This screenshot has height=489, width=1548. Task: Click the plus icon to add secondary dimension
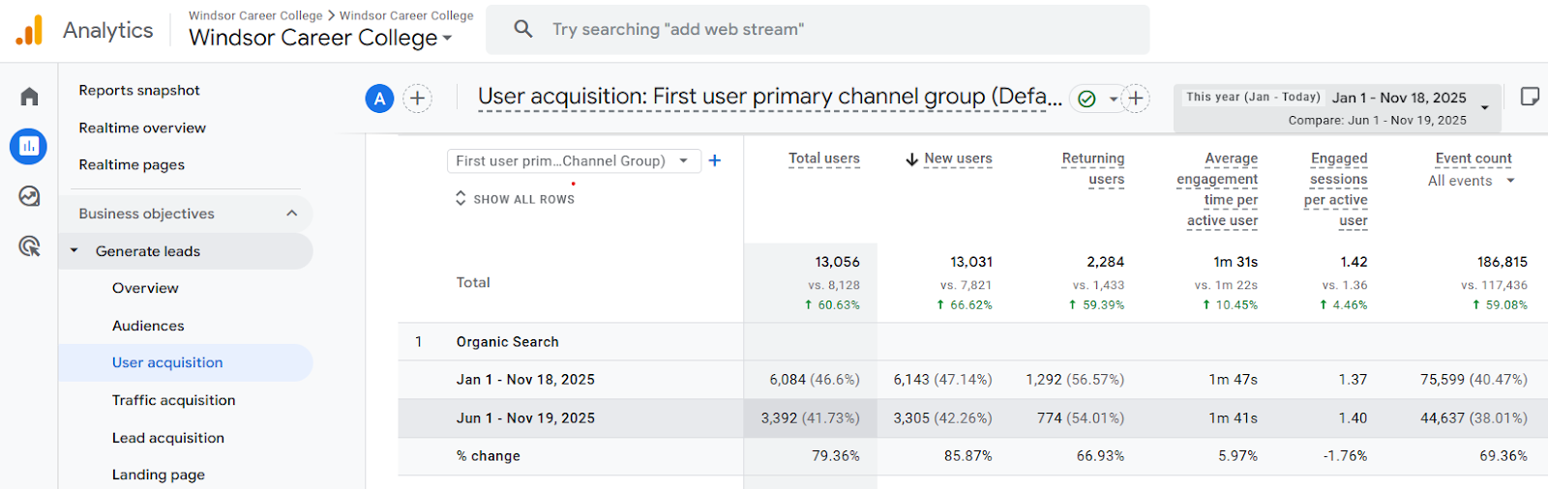715,160
